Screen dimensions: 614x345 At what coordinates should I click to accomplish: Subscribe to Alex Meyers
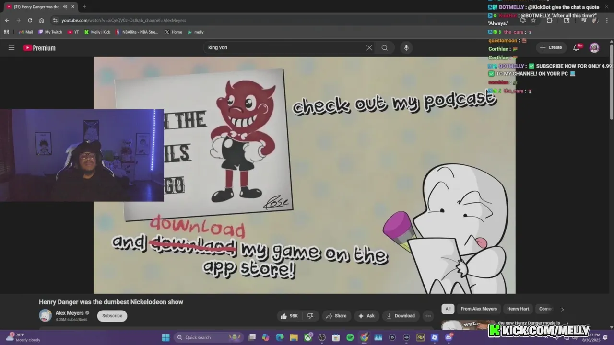tap(112, 316)
